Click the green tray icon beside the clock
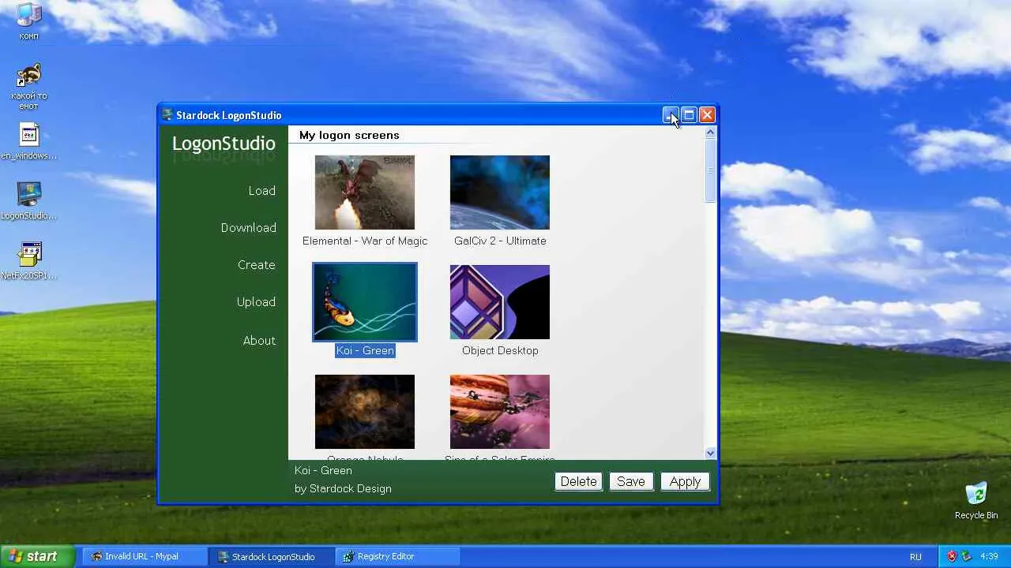The width and height of the screenshot is (1011, 568). pos(968,556)
